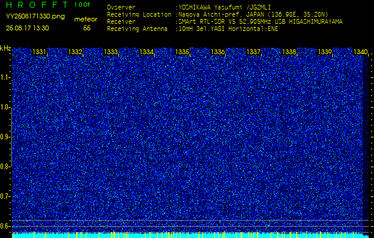
Task: Click the Receiving Location label
Action: coord(139,14)
